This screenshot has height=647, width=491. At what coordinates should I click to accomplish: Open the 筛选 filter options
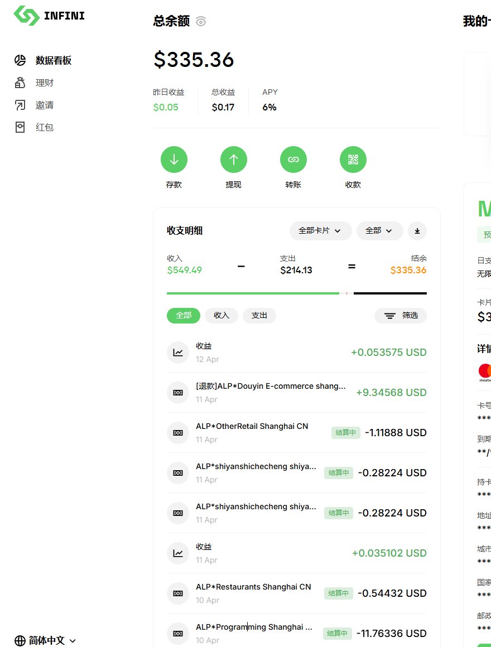click(401, 315)
